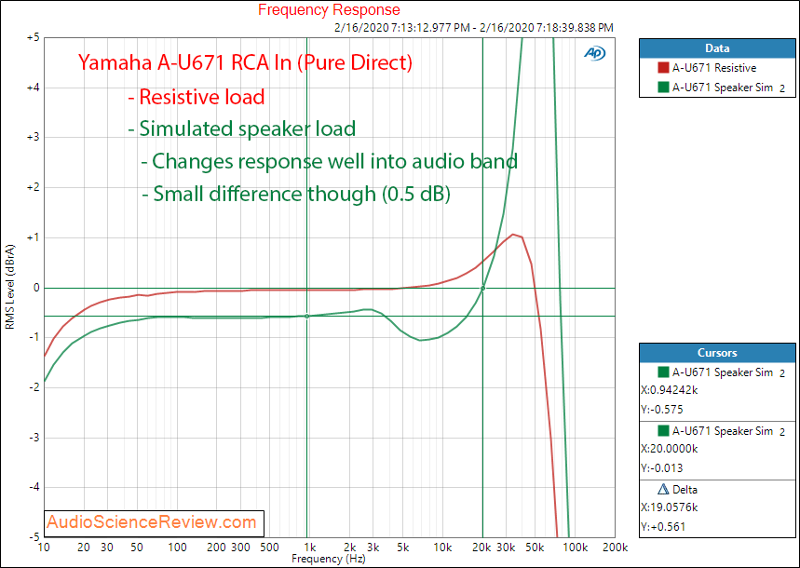Click the Small difference though (0.5 dB) note

tap(296, 194)
